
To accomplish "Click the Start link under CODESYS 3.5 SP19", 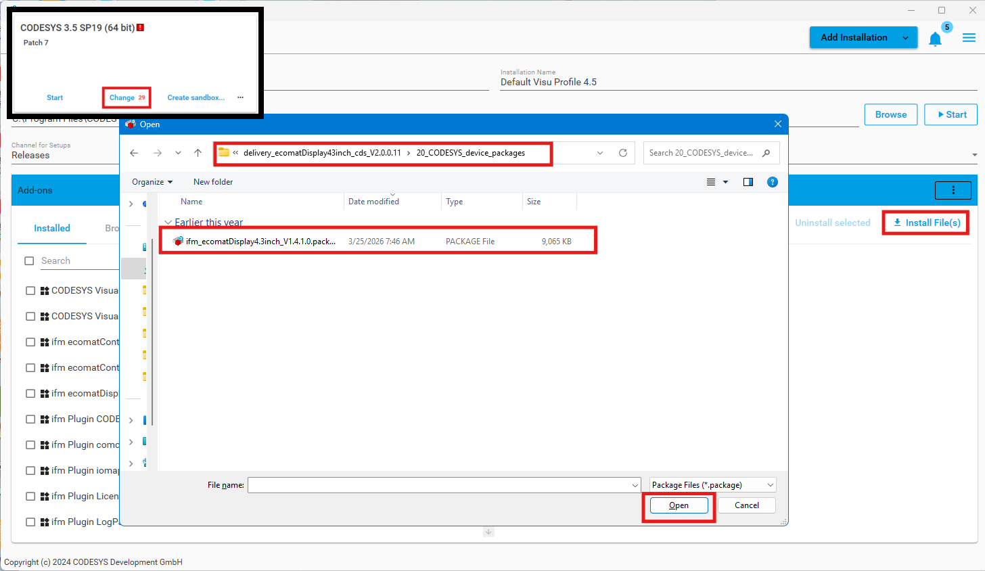I will pyautogui.click(x=55, y=97).
